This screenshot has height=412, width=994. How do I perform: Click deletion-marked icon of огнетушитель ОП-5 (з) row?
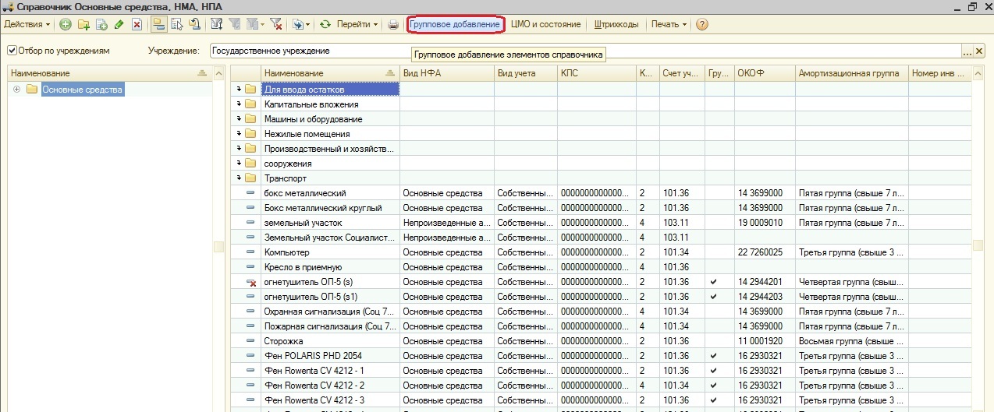(251, 282)
